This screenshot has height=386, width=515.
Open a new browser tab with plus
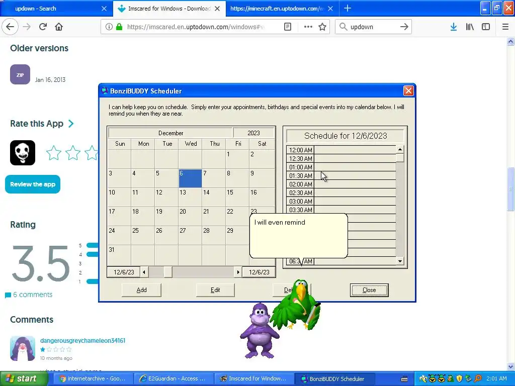click(x=348, y=8)
